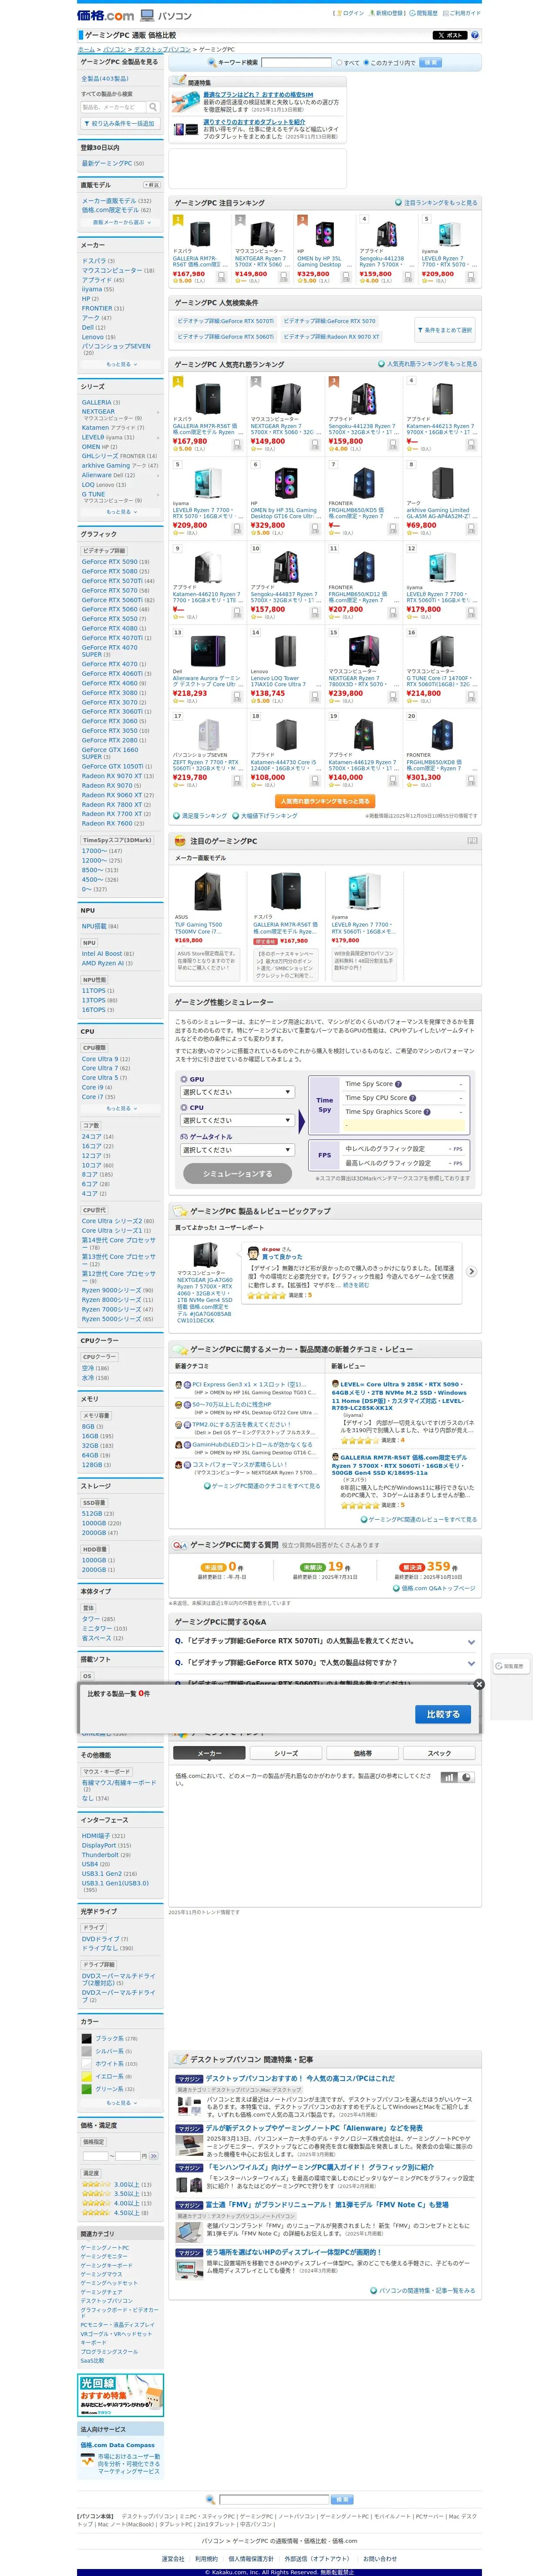Filter by タワー case type
This screenshot has height=2576, width=559.
[x=90, y=1619]
